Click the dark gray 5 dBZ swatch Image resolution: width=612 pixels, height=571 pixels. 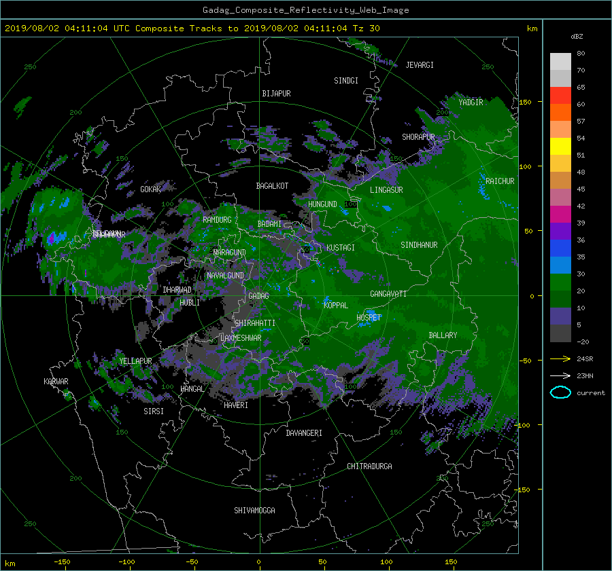(x=560, y=333)
